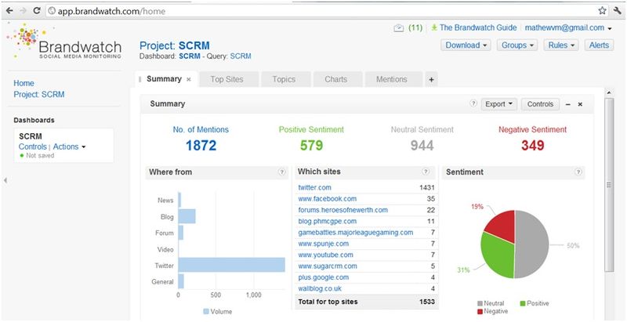Bookmark page with the star icon
This screenshot has height=322, width=627.
click(x=602, y=11)
